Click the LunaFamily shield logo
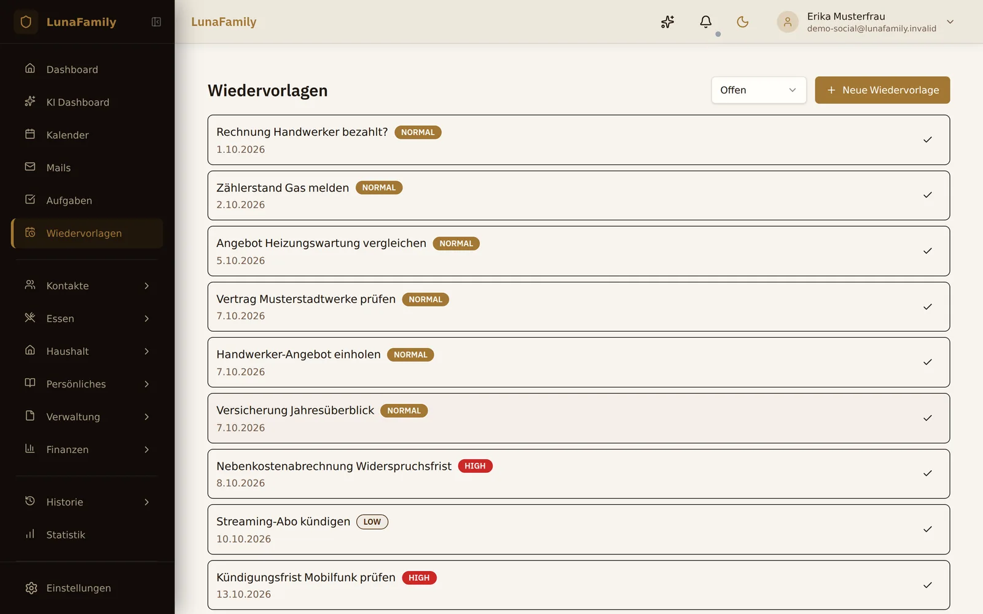Image resolution: width=983 pixels, height=614 pixels. click(x=26, y=22)
